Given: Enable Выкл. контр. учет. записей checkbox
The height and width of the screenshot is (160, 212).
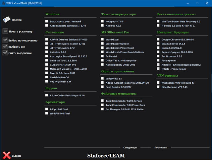Looking at the screenshot, I should point(46,21).
